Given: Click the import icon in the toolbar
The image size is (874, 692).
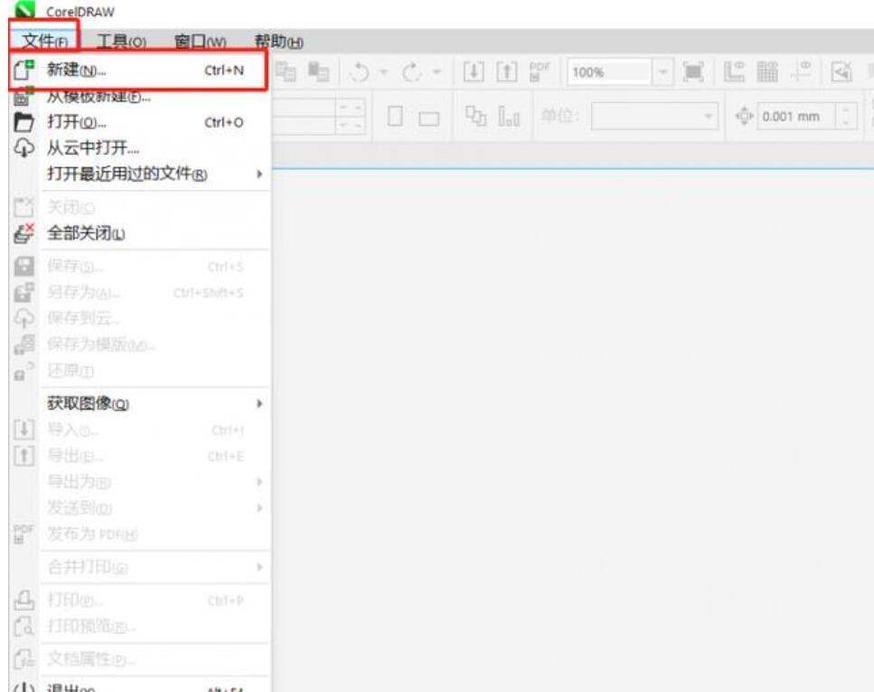Looking at the screenshot, I should pyautogui.click(x=474, y=71).
